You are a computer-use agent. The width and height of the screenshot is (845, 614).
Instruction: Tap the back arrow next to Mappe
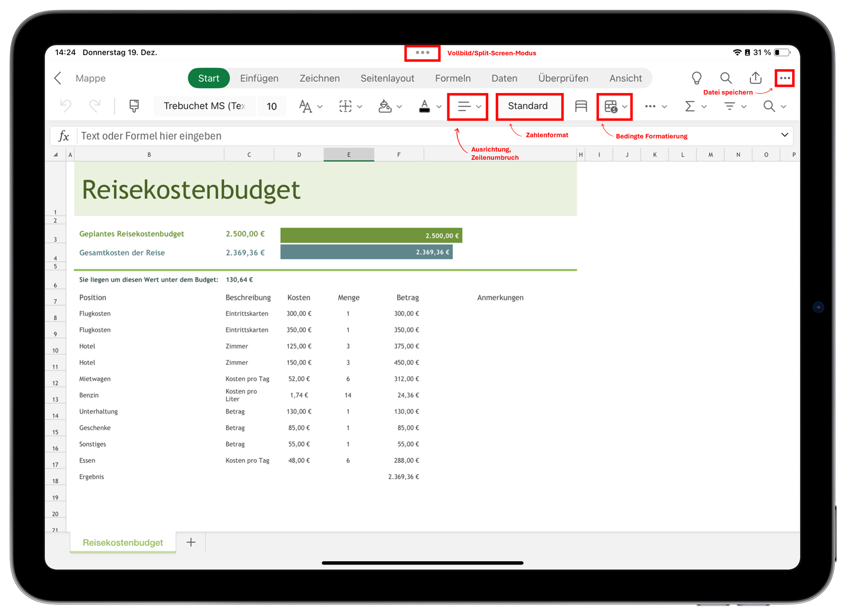coord(58,78)
